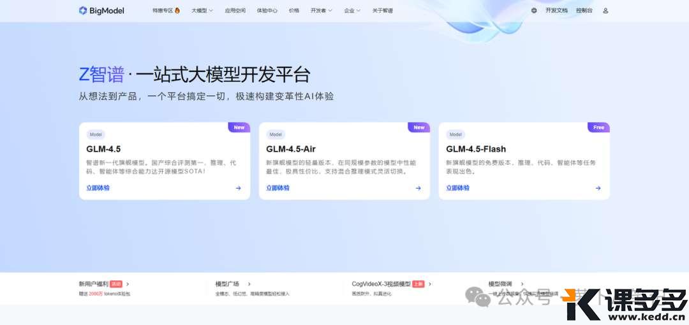The width and height of the screenshot is (689, 325).
Task: Click the Model tag on GLM-4.5-Flash card
Action: click(456, 134)
